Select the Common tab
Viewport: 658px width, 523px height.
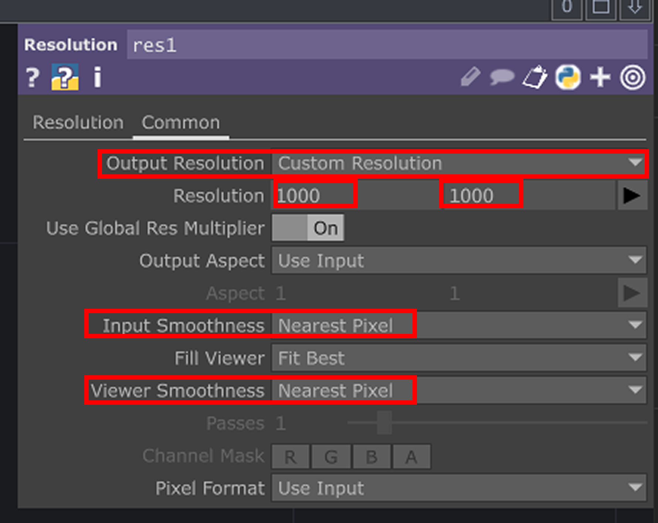tap(181, 122)
